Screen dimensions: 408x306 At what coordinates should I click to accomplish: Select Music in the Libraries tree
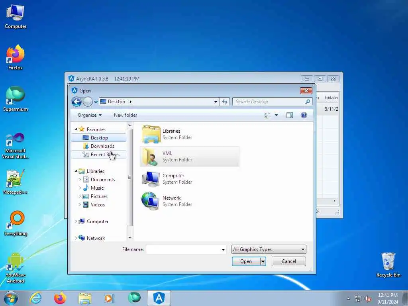[x=97, y=188]
